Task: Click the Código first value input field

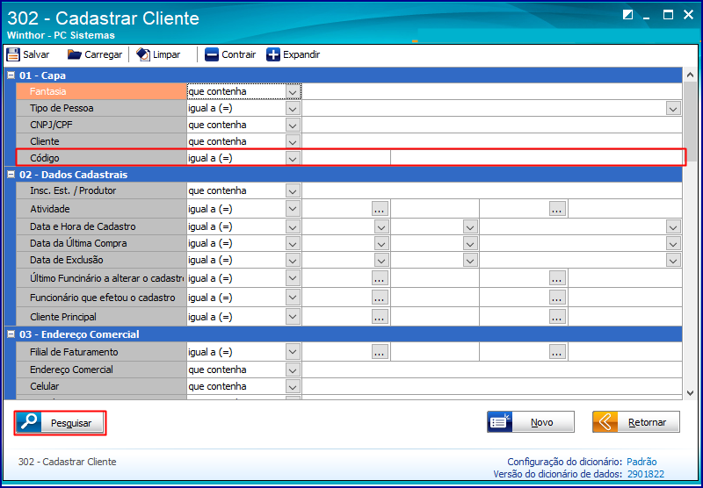Action: pos(346,158)
